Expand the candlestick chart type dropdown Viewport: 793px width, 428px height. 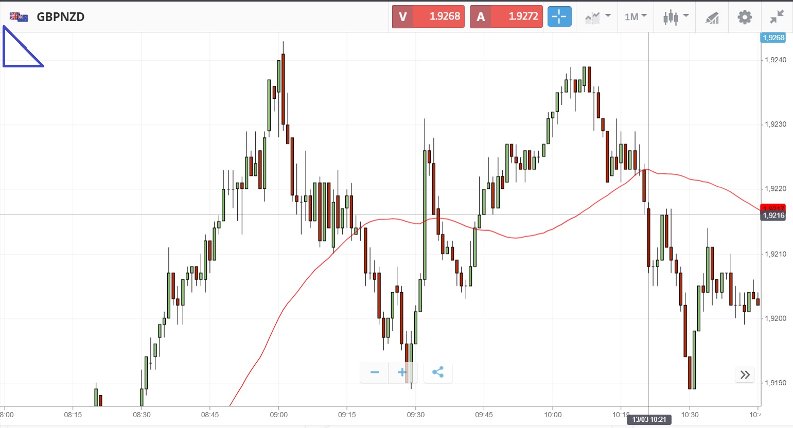tap(676, 17)
